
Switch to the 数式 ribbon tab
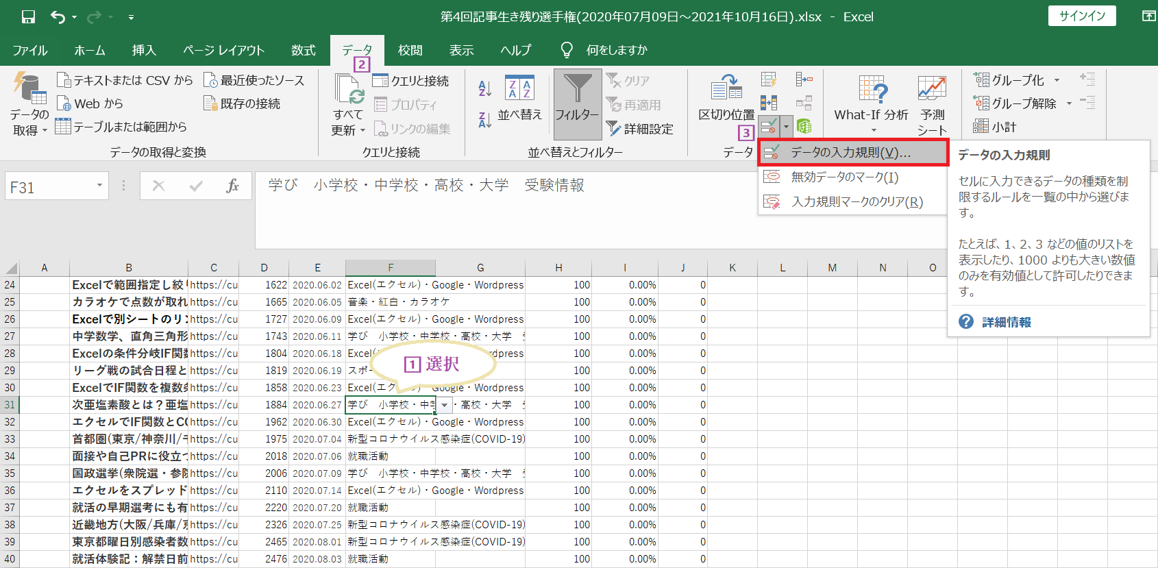(x=303, y=50)
